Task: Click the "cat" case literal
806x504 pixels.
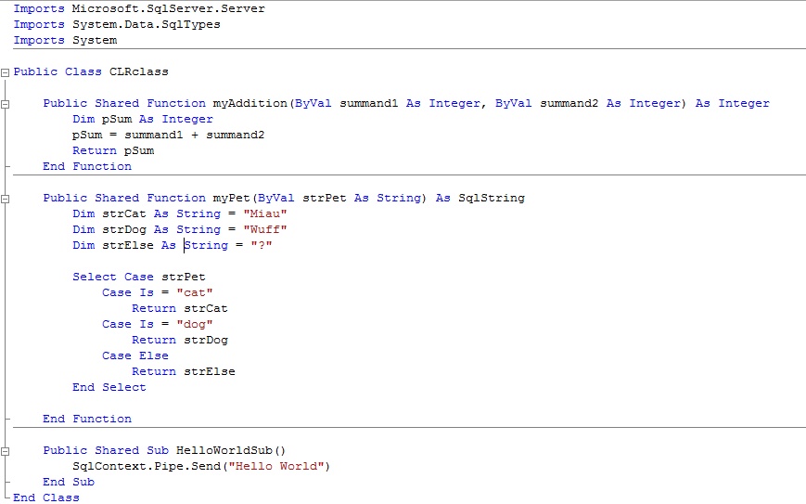Action: pos(194,292)
